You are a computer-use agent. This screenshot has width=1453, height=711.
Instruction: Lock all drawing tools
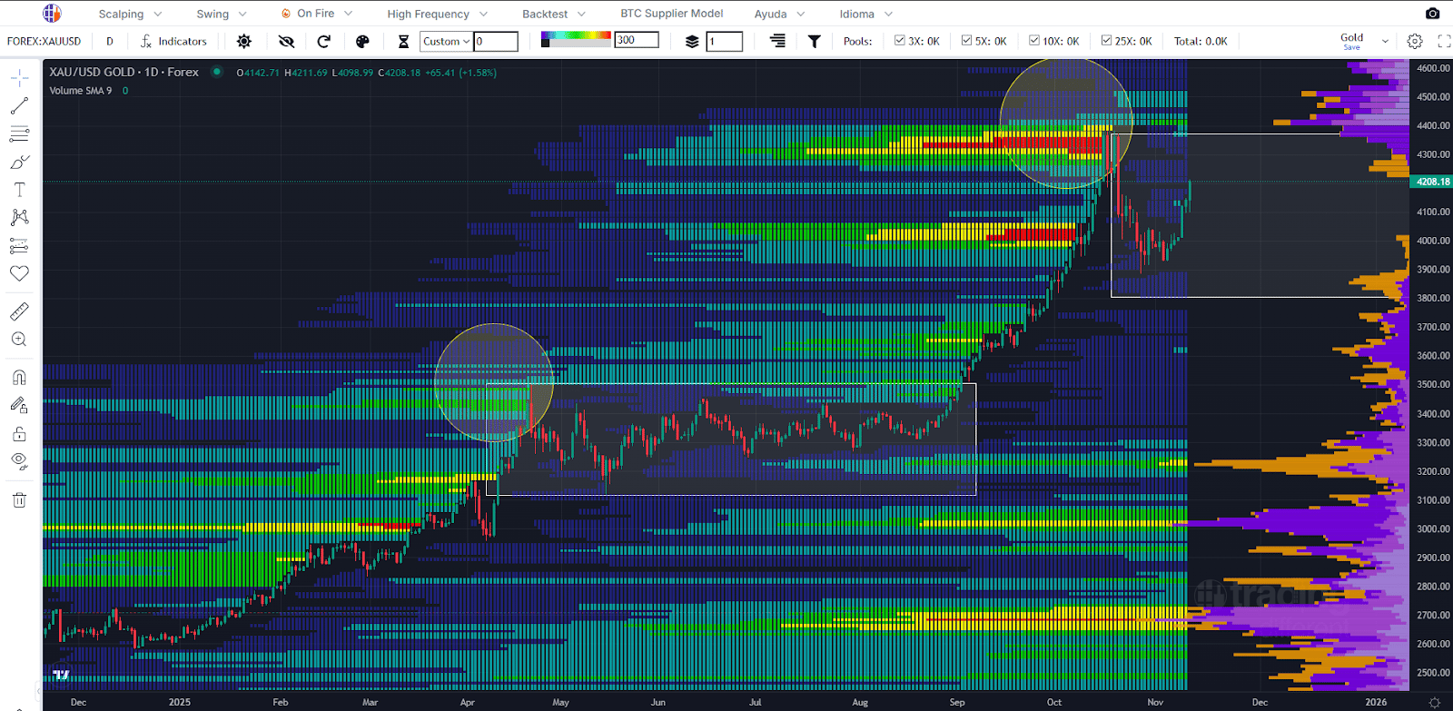coord(19,434)
